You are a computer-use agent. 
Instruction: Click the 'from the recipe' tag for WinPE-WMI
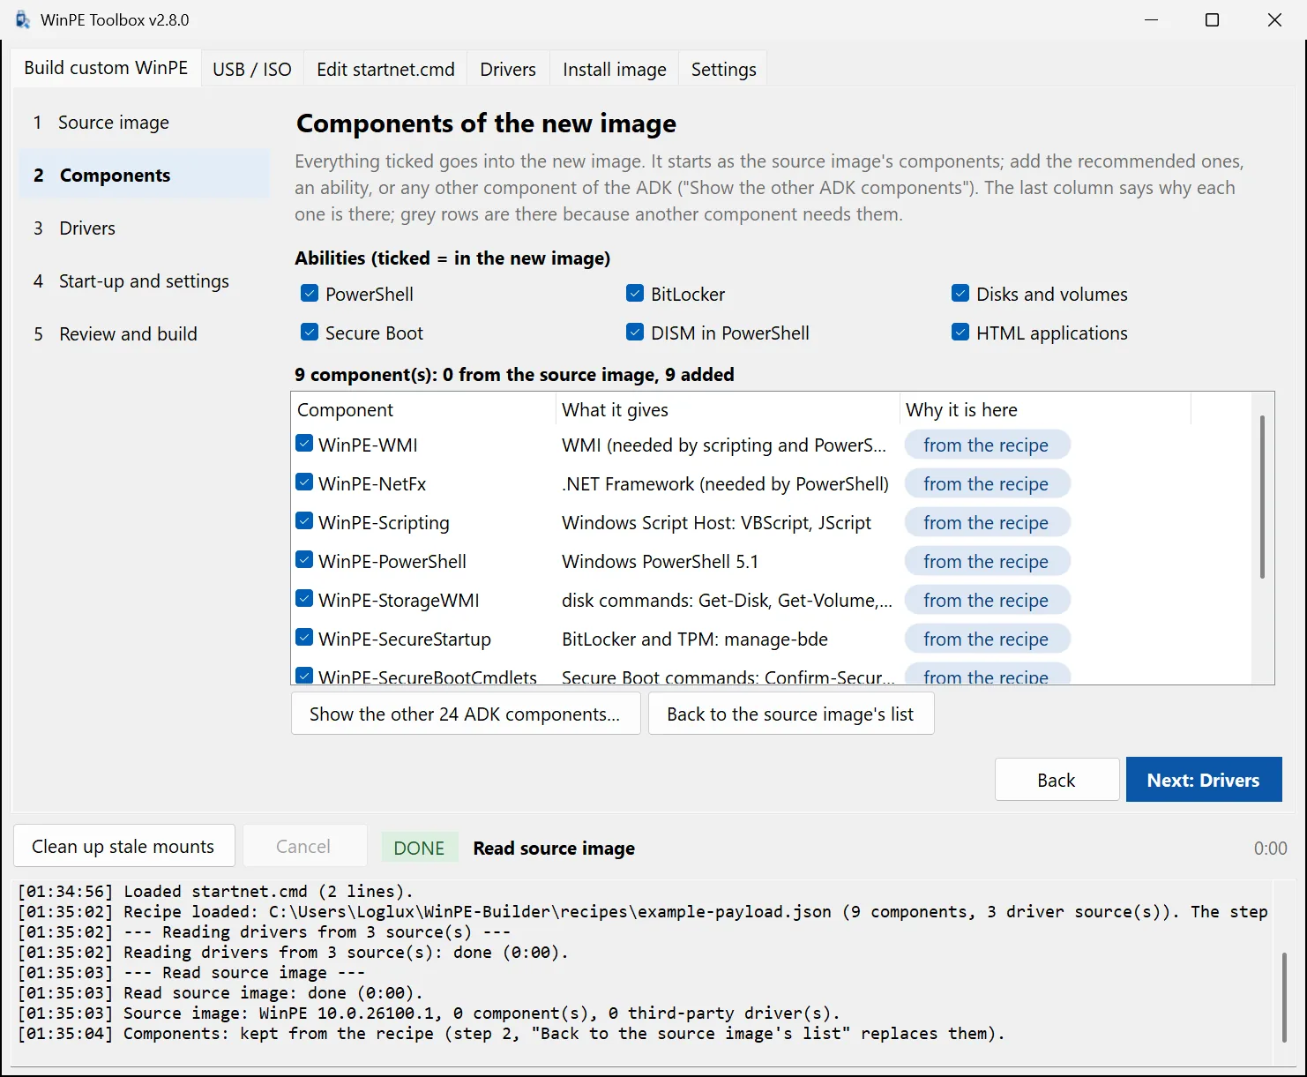987,445
